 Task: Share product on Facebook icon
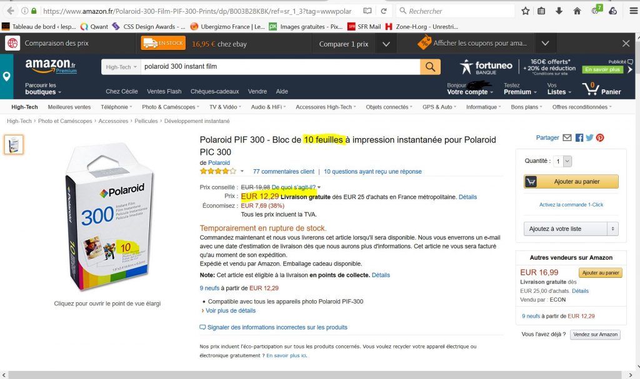click(579, 138)
